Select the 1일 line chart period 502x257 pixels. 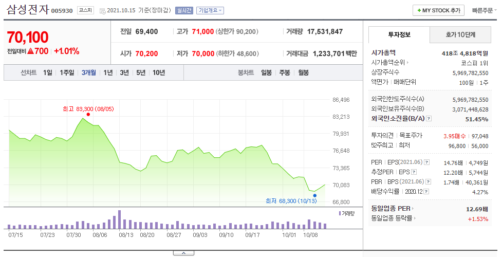(48, 73)
